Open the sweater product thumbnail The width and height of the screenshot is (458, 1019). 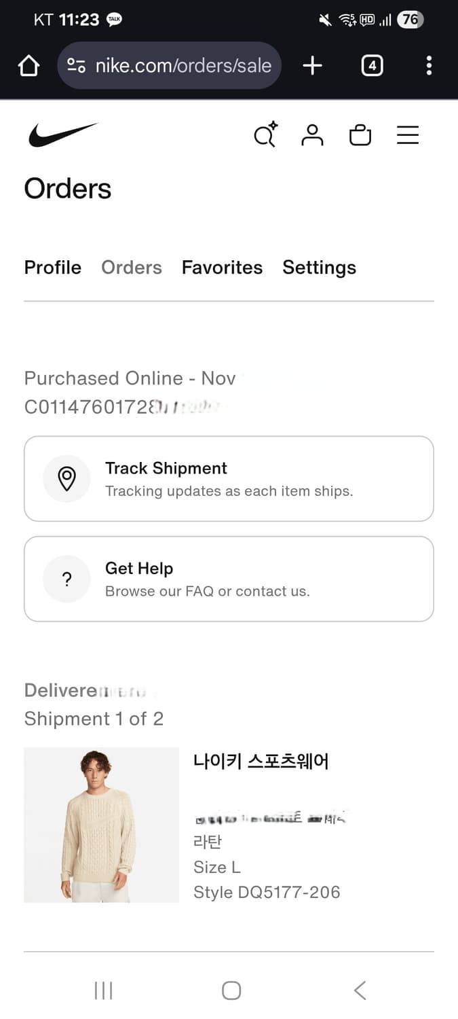tap(101, 825)
